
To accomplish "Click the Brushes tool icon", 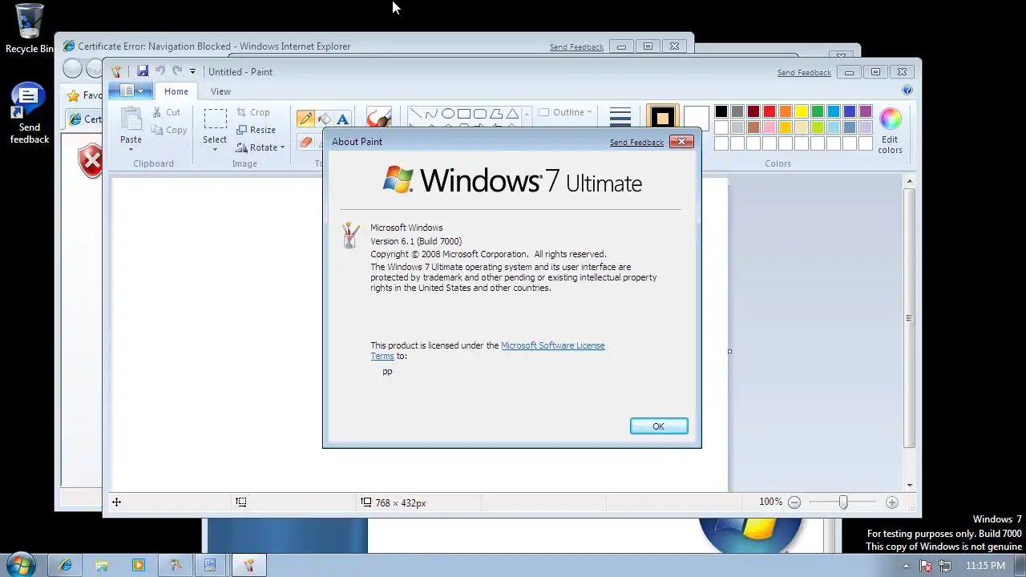I will point(378,118).
